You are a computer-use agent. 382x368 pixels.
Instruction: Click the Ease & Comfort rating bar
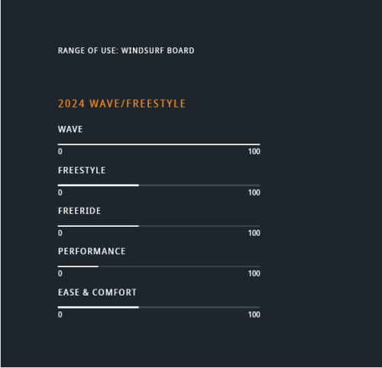[x=159, y=308]
